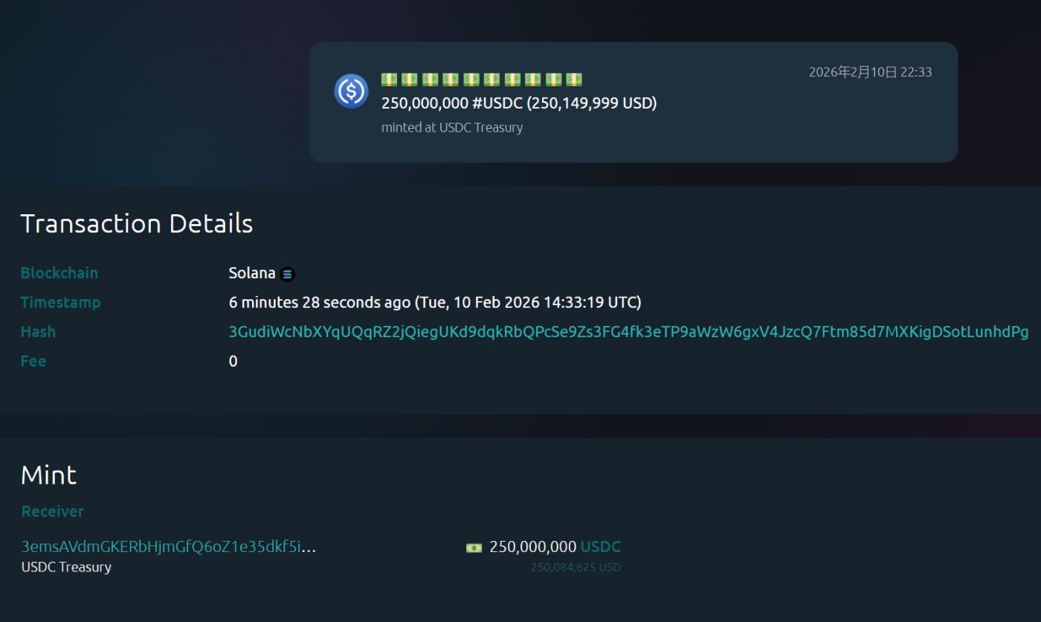
Task: Click the alert date 2026年2月10日 22:33
Action: tap(870, 72)
